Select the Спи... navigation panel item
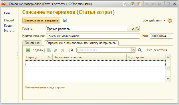The image size is (179, 105). pos(9,13)
